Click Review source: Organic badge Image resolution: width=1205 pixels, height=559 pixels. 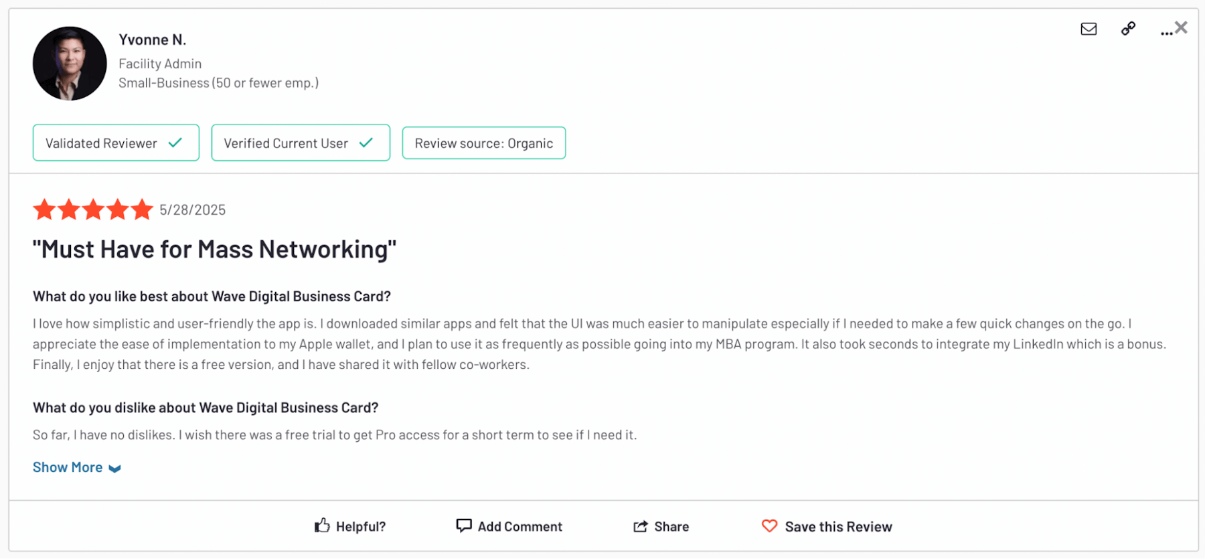(484, 143)
